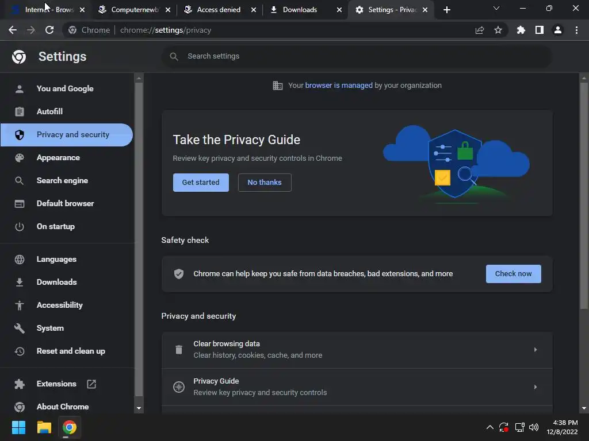
Task: Open Extensions from sidebar
Action: coord(67,384)
